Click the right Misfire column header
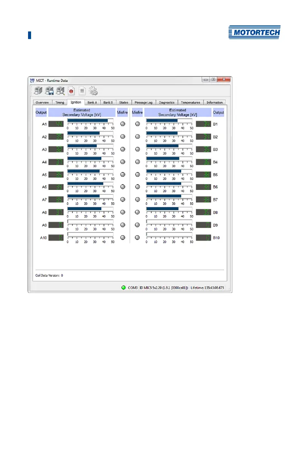Image resolution: width=301 pixels, height=451 pixels. point(137,113)
